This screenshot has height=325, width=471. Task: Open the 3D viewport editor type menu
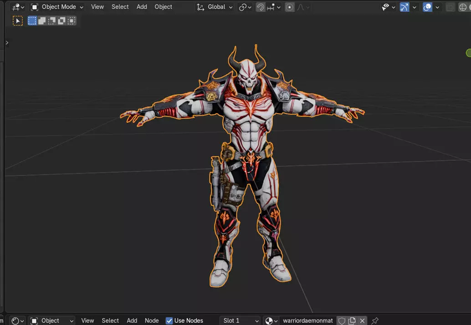pos(18,7)
